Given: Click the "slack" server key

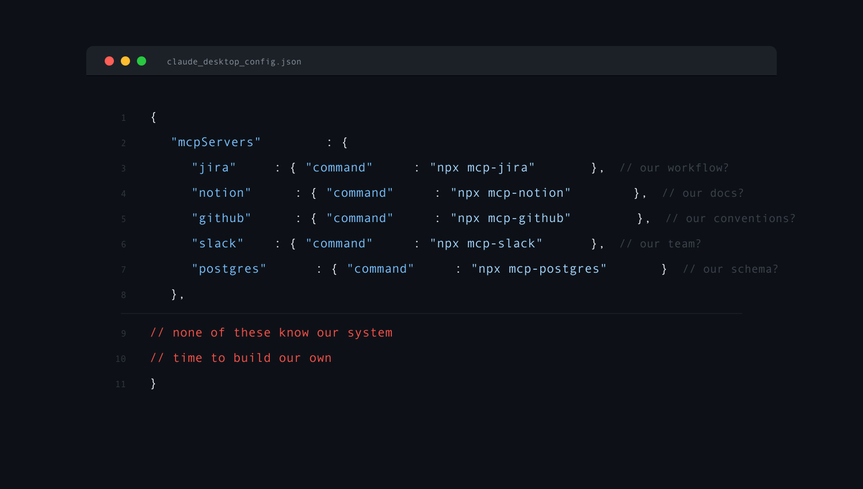Looking at the screenshot, I should click(x=217, y=244).
